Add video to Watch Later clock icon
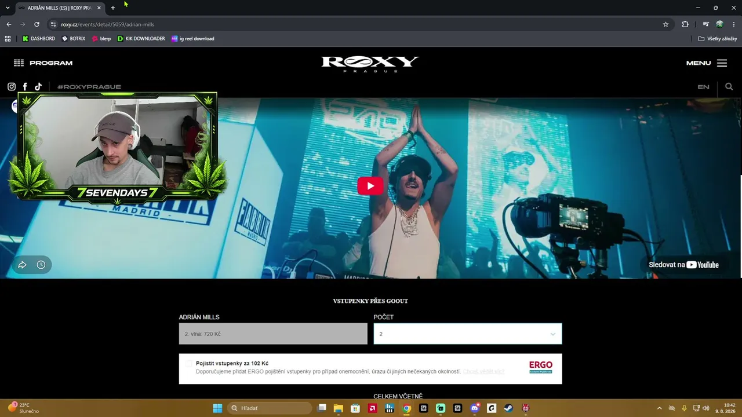Image resolution: width=742 pixels, height=417 pixels. pos(41,265)
